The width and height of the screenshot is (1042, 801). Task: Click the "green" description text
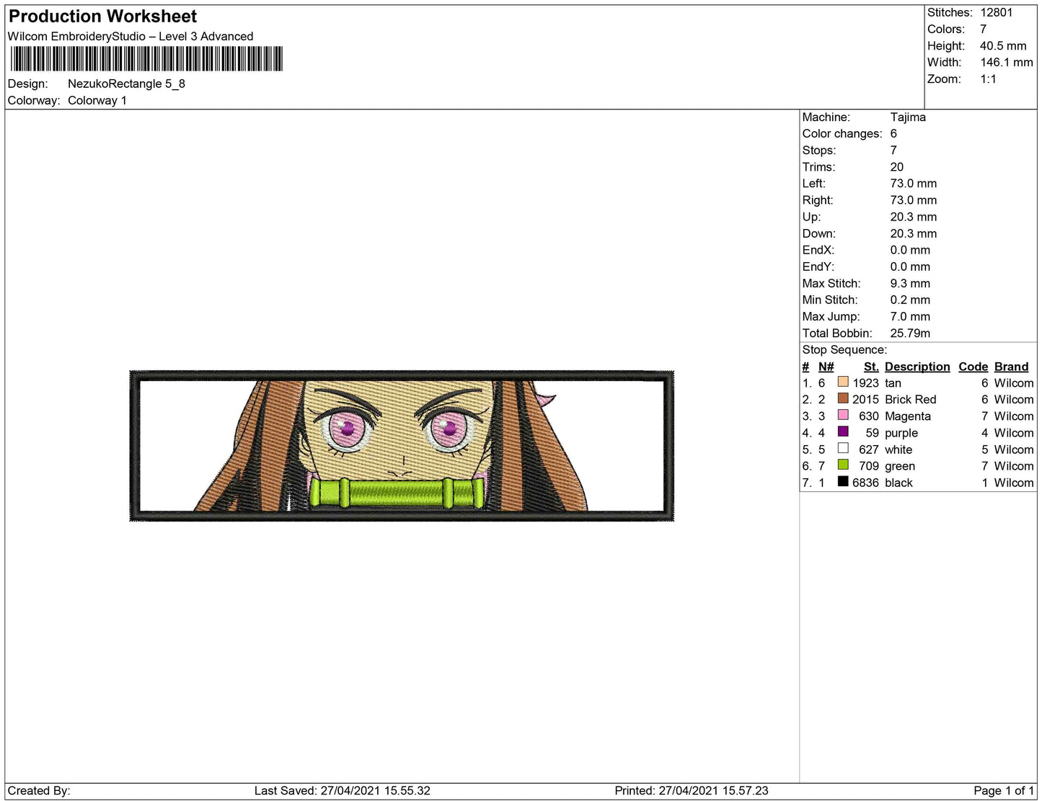pyautogui.click(x=900, y=466)
